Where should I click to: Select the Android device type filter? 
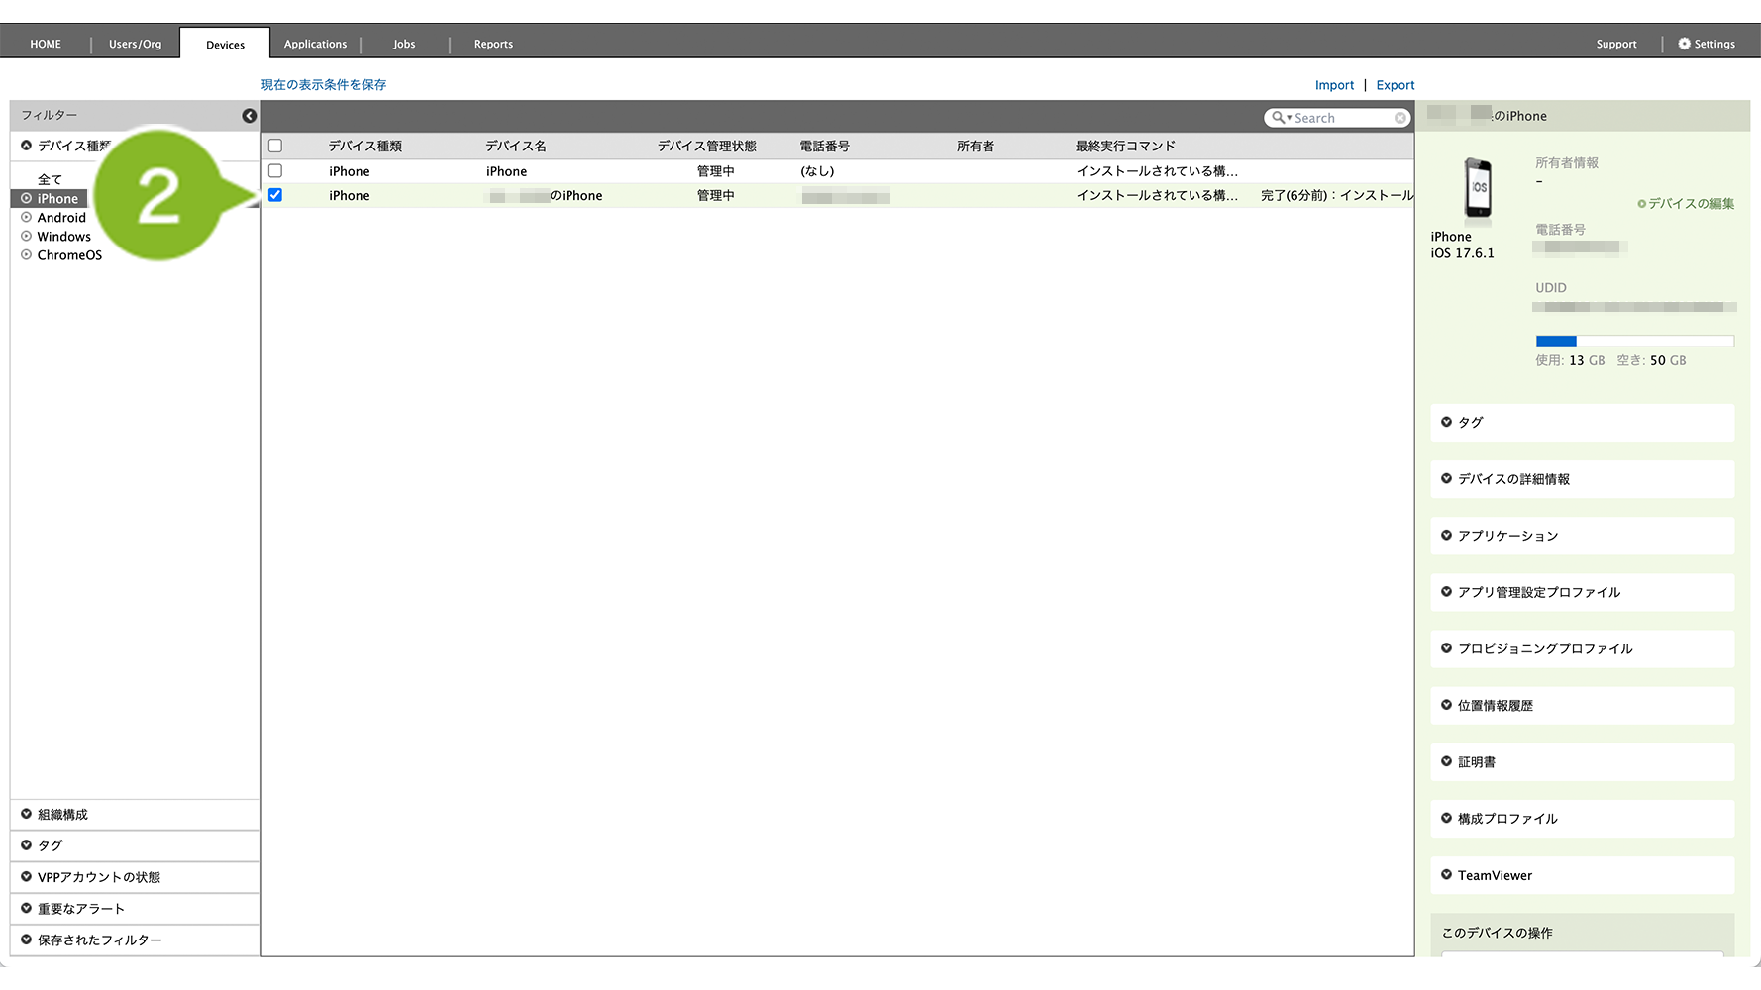point(61,218)
